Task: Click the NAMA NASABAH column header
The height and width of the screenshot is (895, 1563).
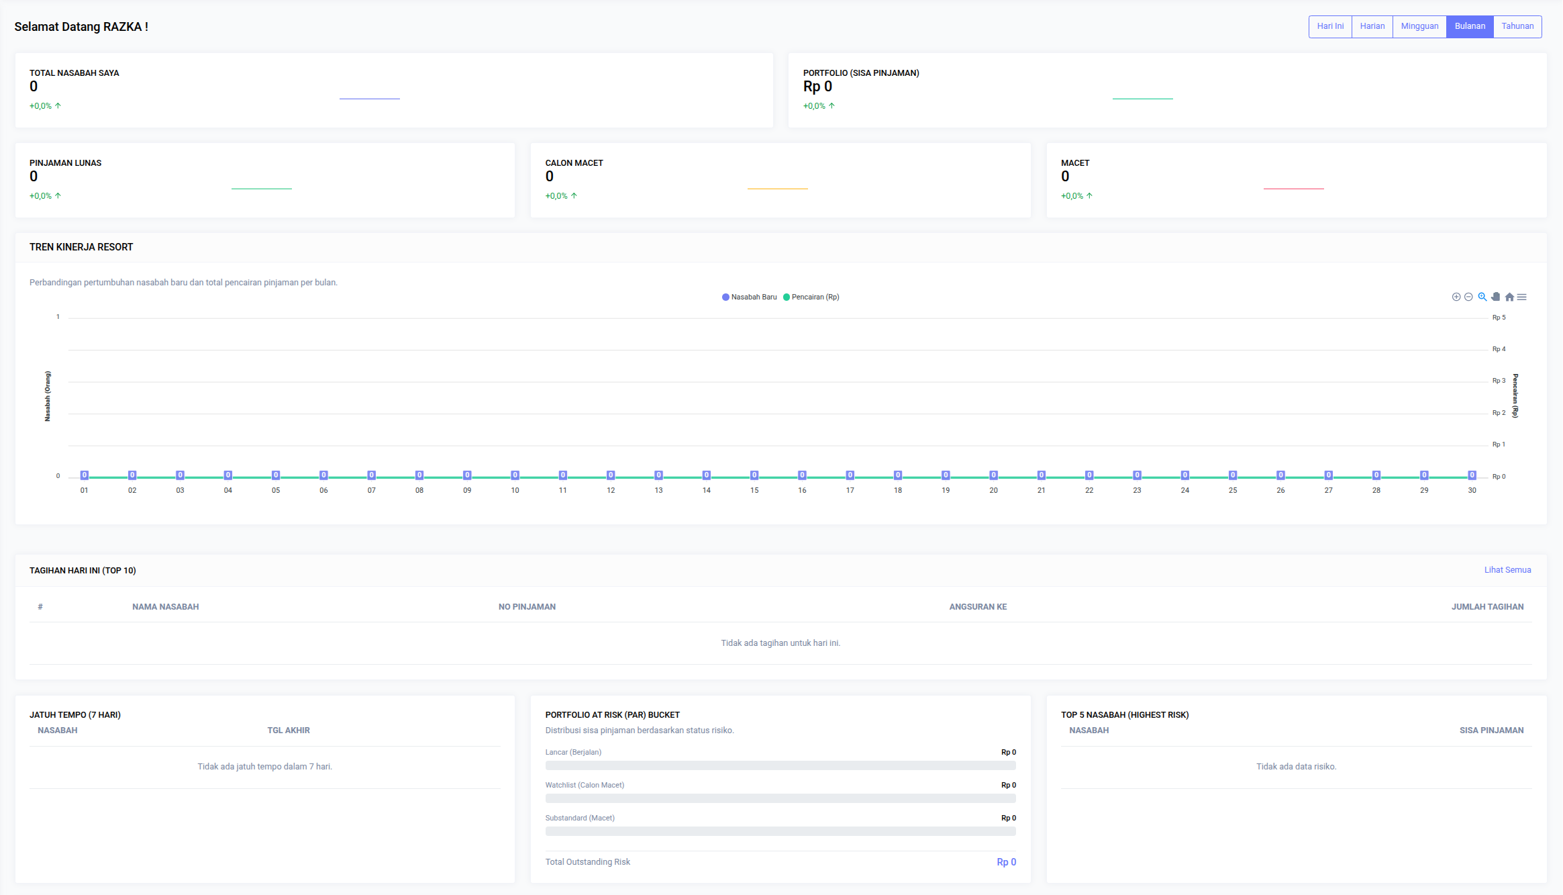Action: [x=165, y=607]
